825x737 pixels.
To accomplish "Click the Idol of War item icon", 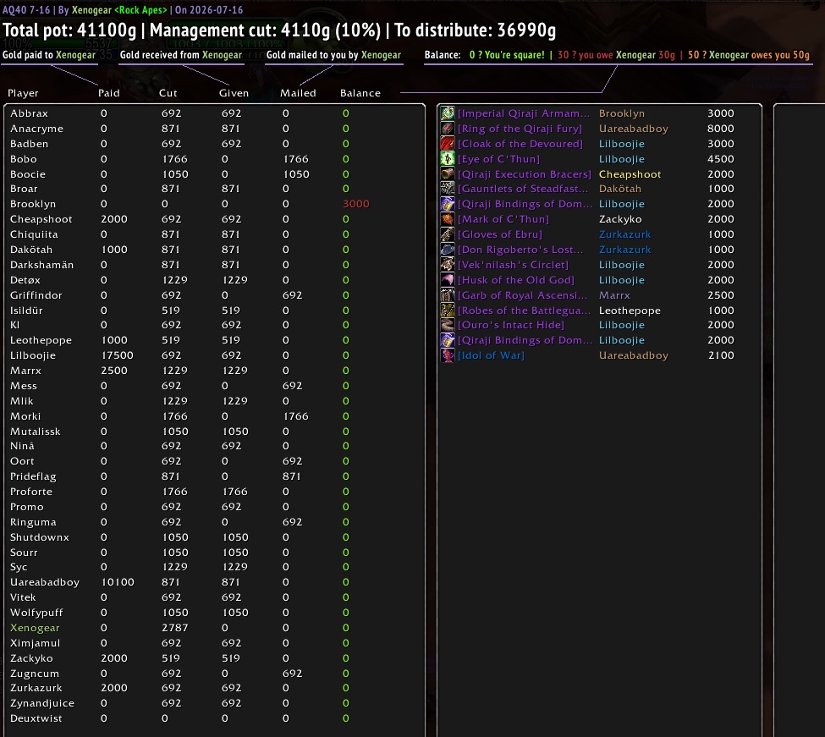I will [448, 355].
